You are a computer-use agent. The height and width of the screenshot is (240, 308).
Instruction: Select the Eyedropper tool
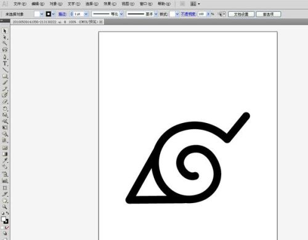(x=5, y=161)
